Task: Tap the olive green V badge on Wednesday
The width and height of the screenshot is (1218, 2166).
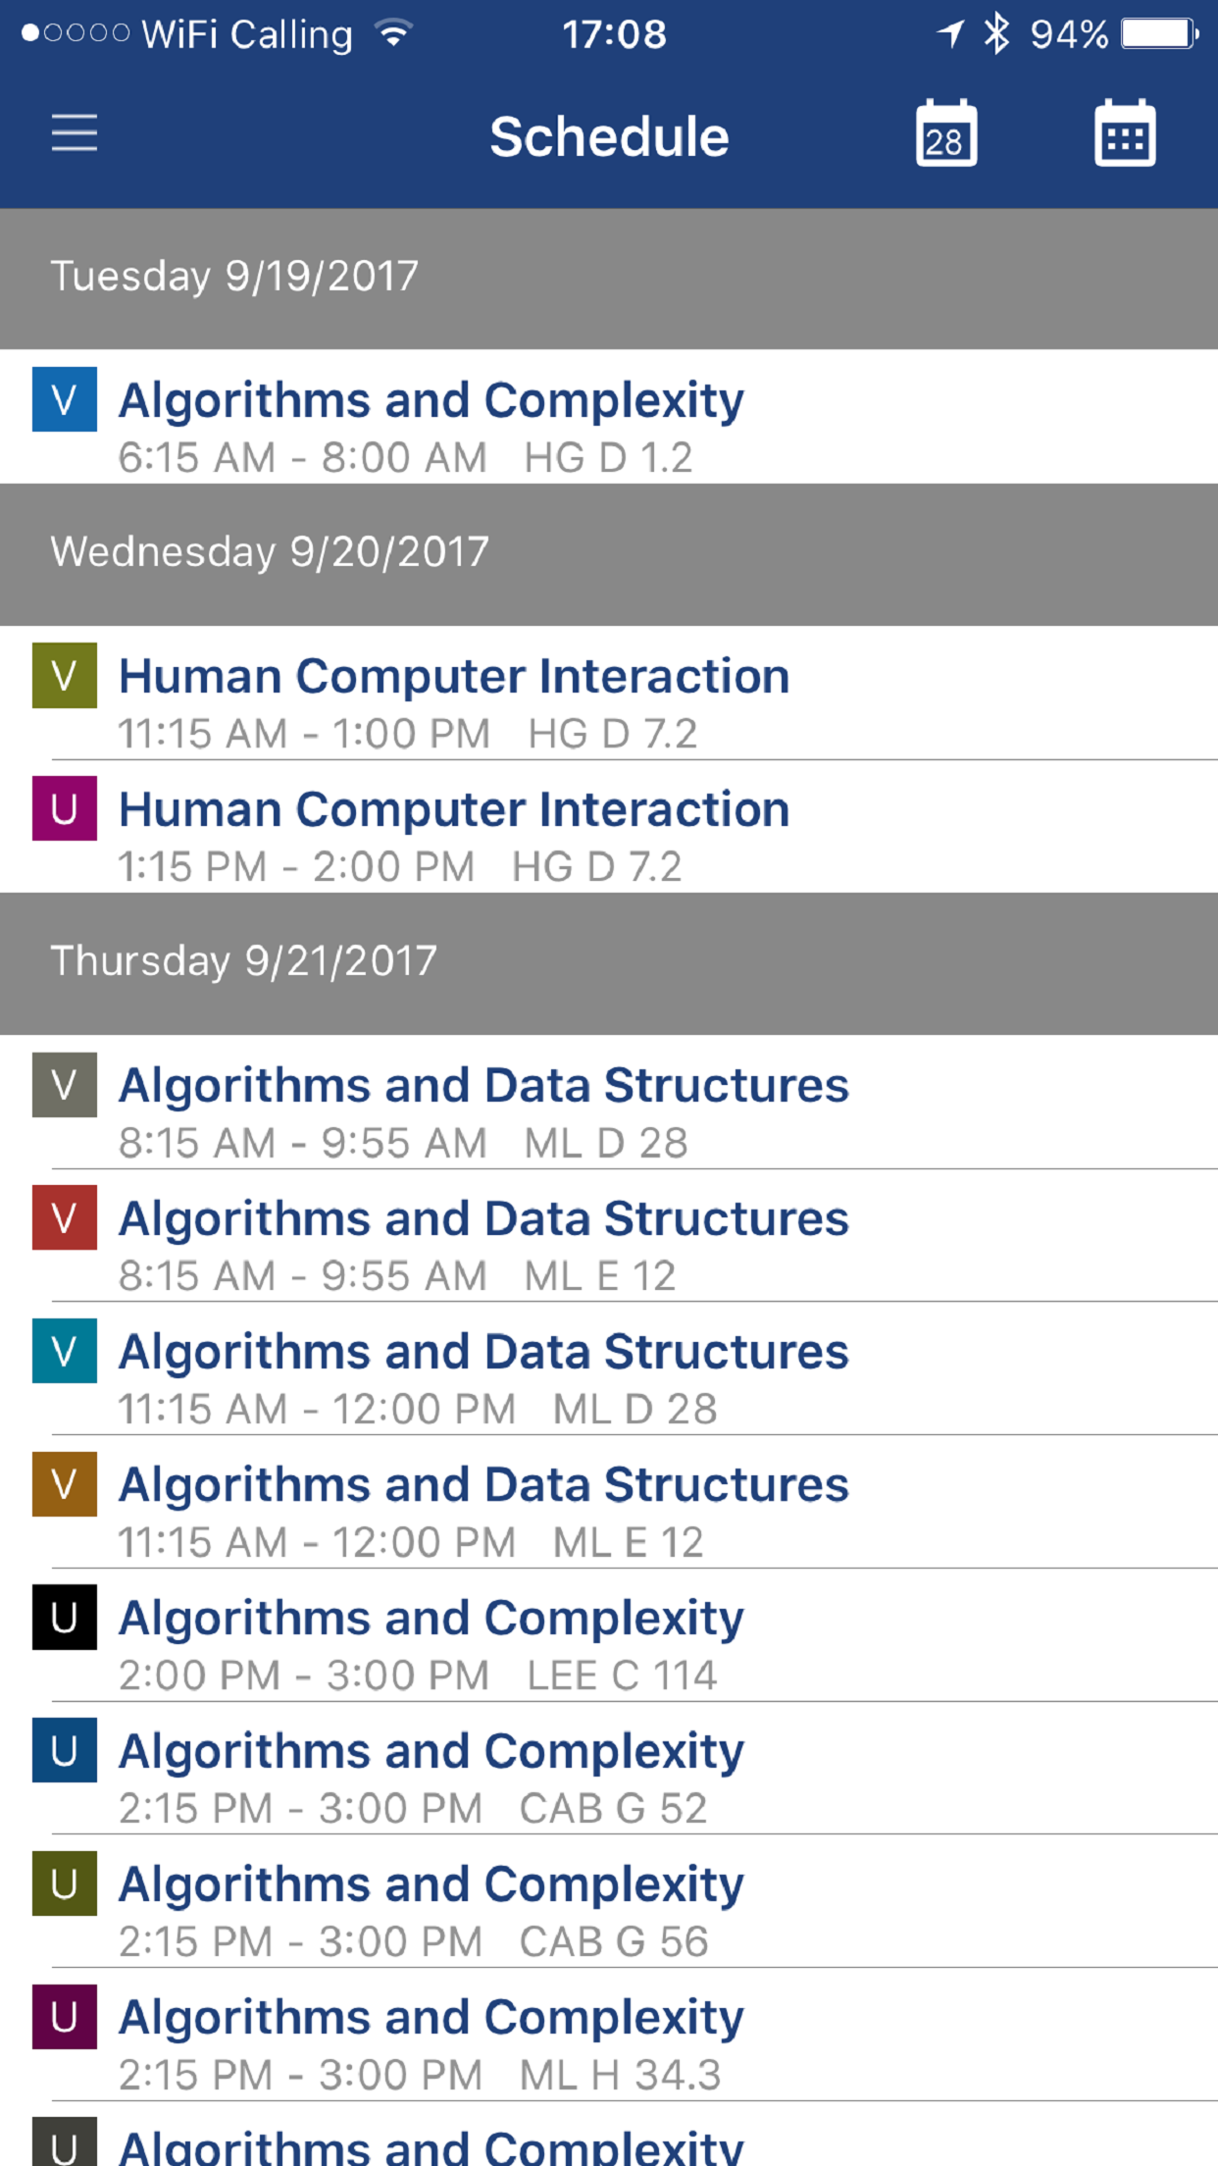Action: pyautogui.click(x=65, y=676)
